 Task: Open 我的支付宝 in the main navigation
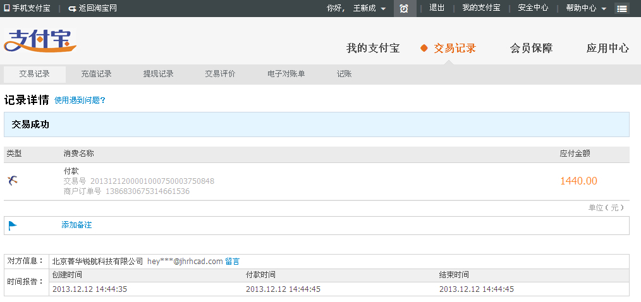click(373, 48)
